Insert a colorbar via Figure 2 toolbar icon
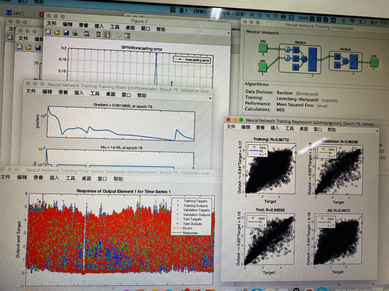Image resolution: width=389 pixels, height=291 pixels. coord(98,34)
